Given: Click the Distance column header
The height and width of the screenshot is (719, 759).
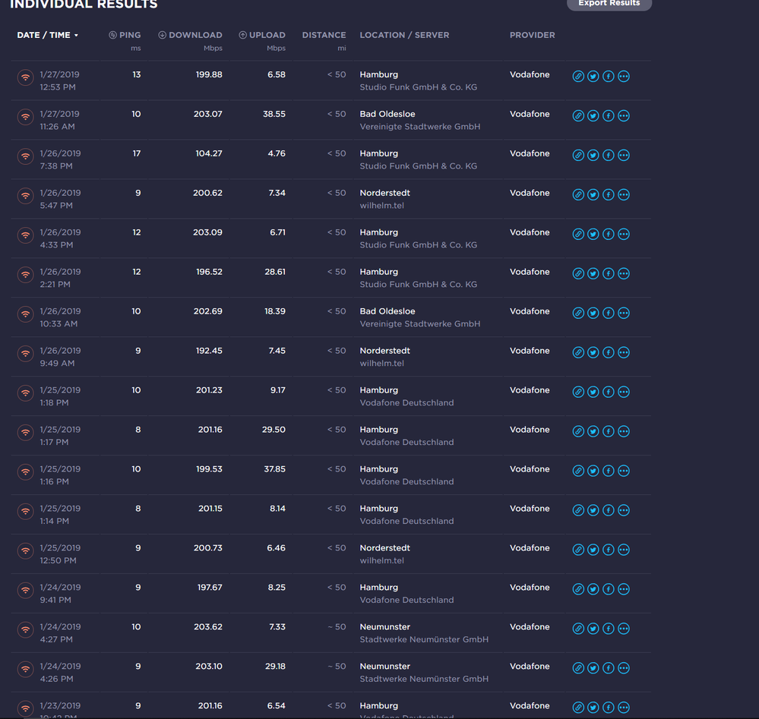Looking at the screenshot, I should pyautogui.click(x=324, y=36).
